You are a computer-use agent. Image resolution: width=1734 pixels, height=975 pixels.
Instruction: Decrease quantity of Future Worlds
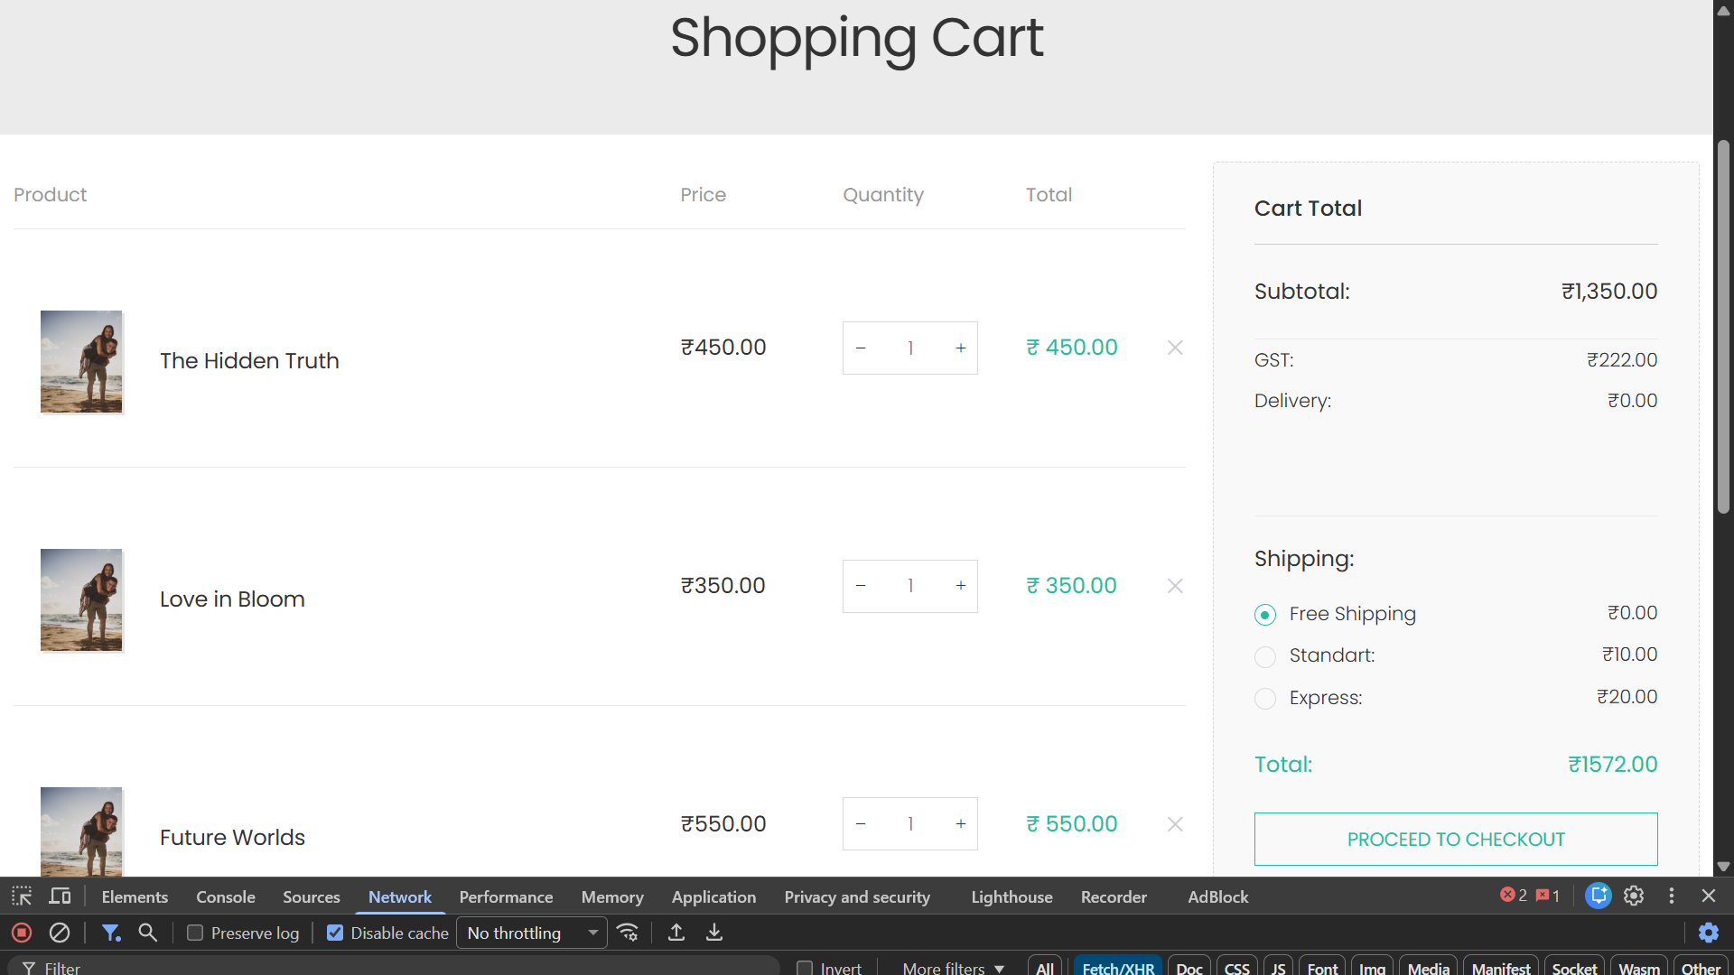click(861, 823)
